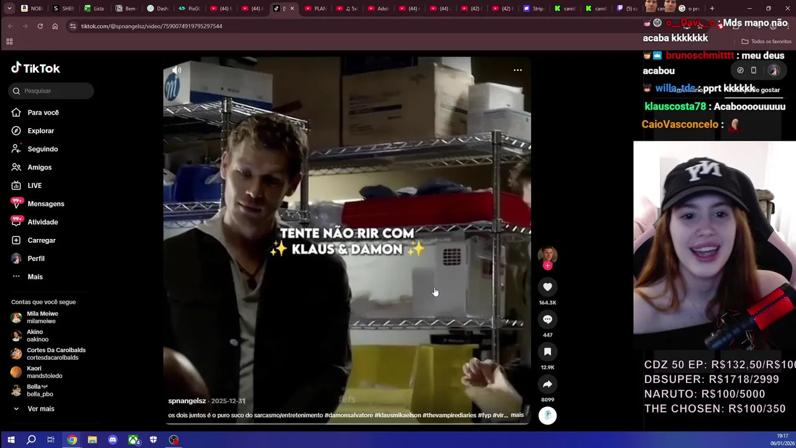Open Explorar in the sidebar
The image size is (796, 448).
tap(33, 131)
